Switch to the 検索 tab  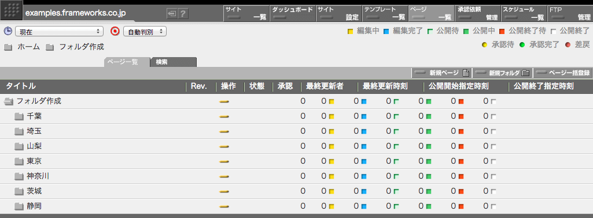[x=173, y=62]
